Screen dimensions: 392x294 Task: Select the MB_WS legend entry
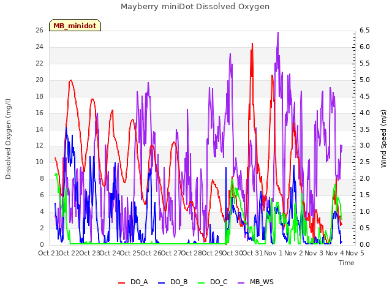coord(255,282)
